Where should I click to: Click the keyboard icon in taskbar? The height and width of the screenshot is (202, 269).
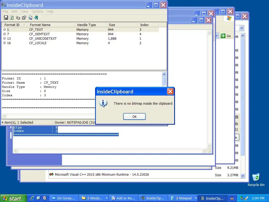232,198
